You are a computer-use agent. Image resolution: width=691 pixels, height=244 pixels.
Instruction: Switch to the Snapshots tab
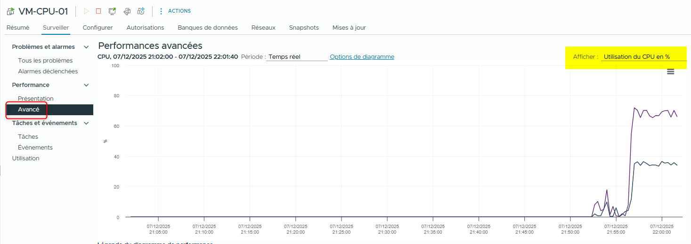[x=304, y=28]
